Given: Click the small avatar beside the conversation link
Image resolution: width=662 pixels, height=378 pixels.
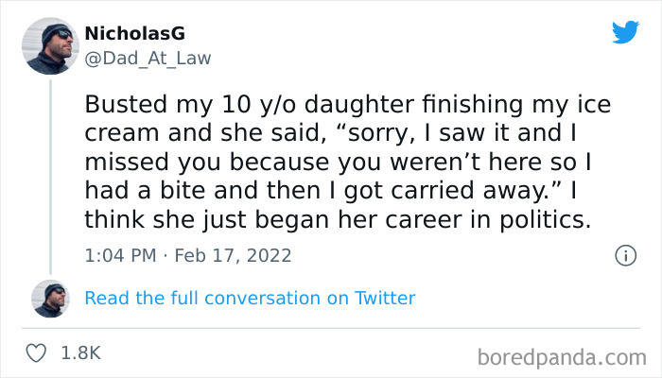Looking at the screenshot, I should [x=52, y=298].
